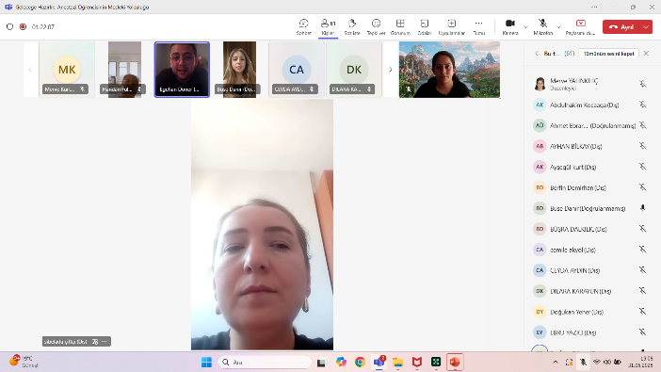Raise hand with Söz İste icon

pyautogui.click(x=352, y=26)
